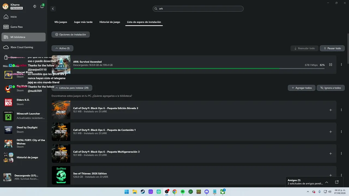Open more options for ARK: Survival Ascended
The width and height of the screenshot is (349, 196).
coord(341,65)
